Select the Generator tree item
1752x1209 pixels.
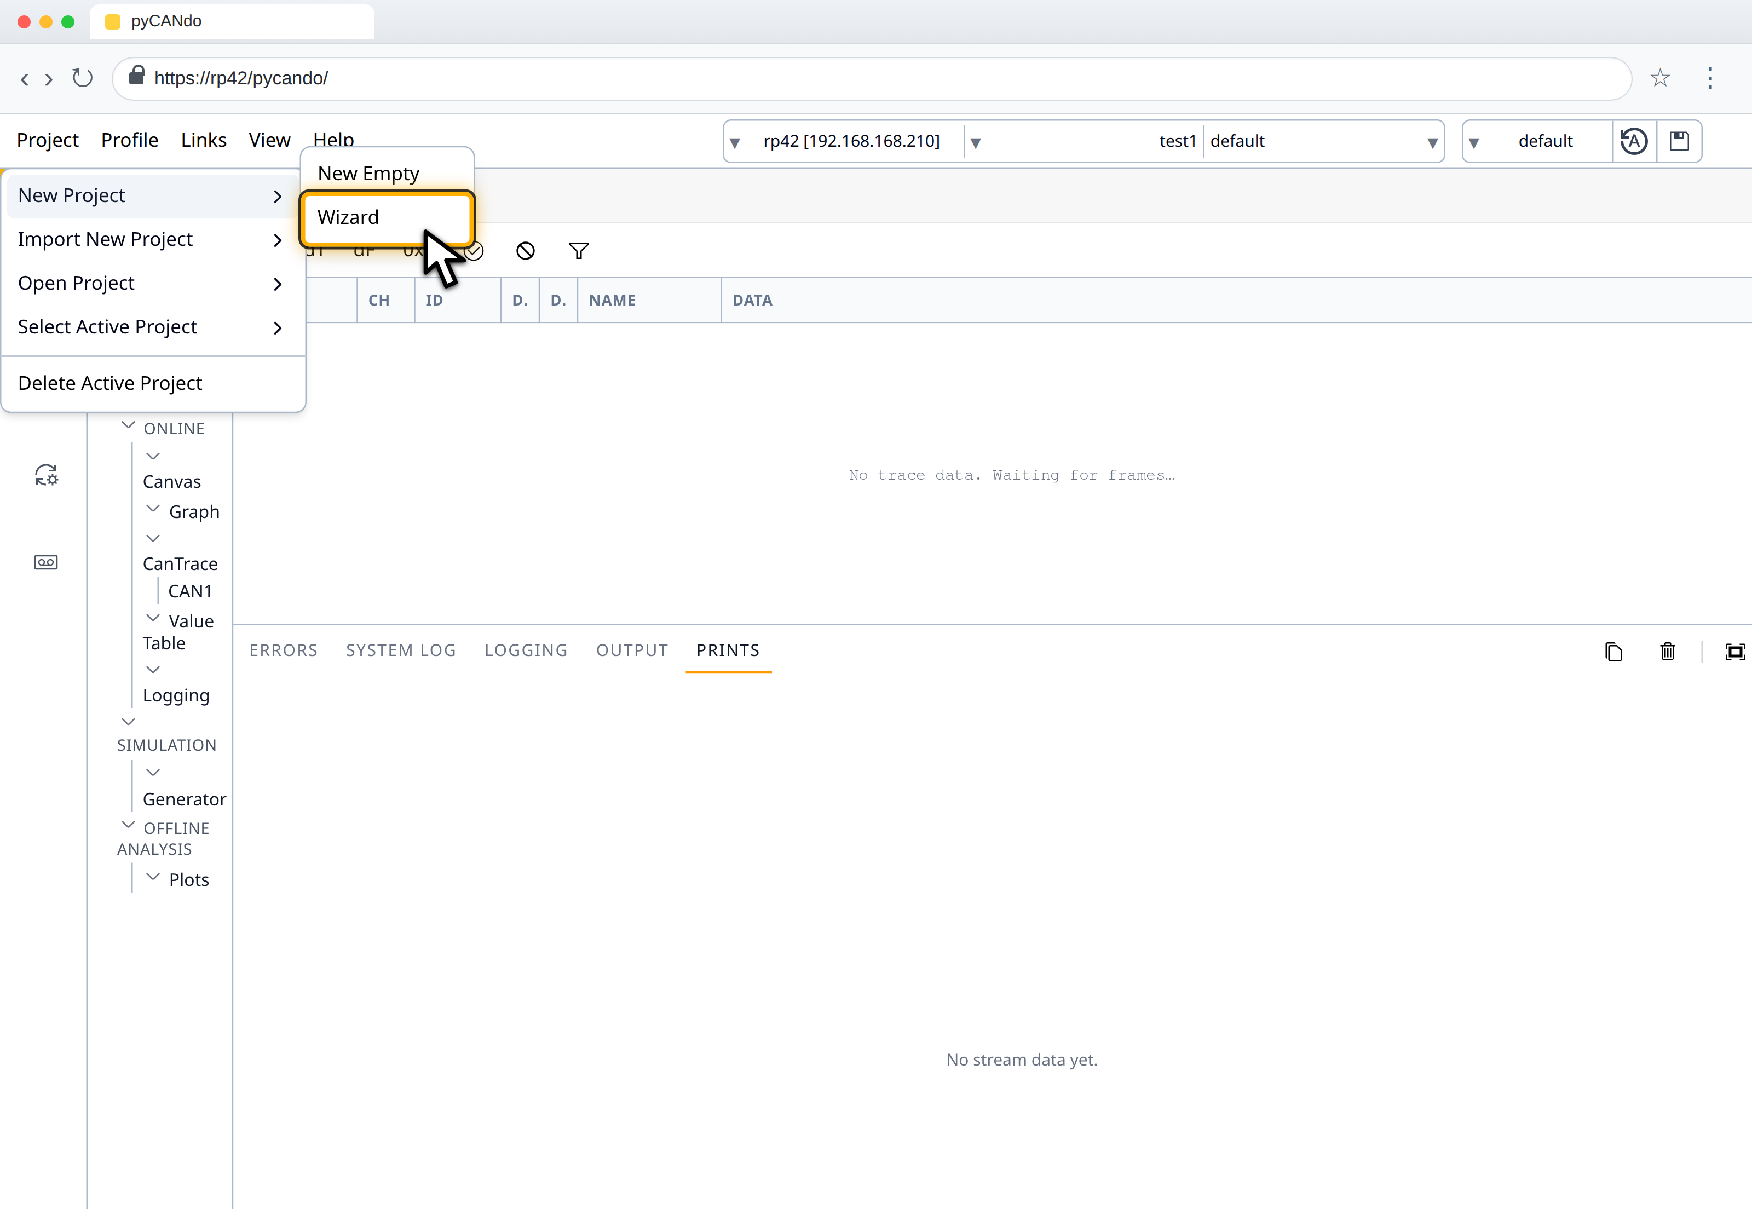pyautogui.click(x=184, y=799)
